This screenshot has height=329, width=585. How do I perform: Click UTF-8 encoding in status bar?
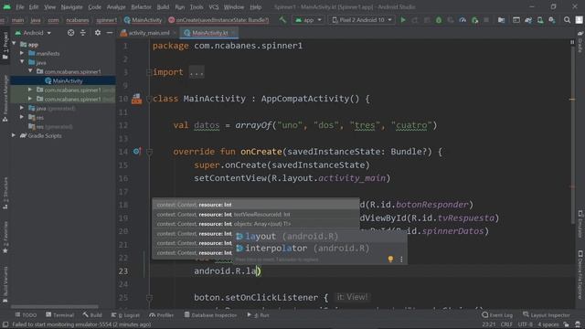[x=525, y=324]
